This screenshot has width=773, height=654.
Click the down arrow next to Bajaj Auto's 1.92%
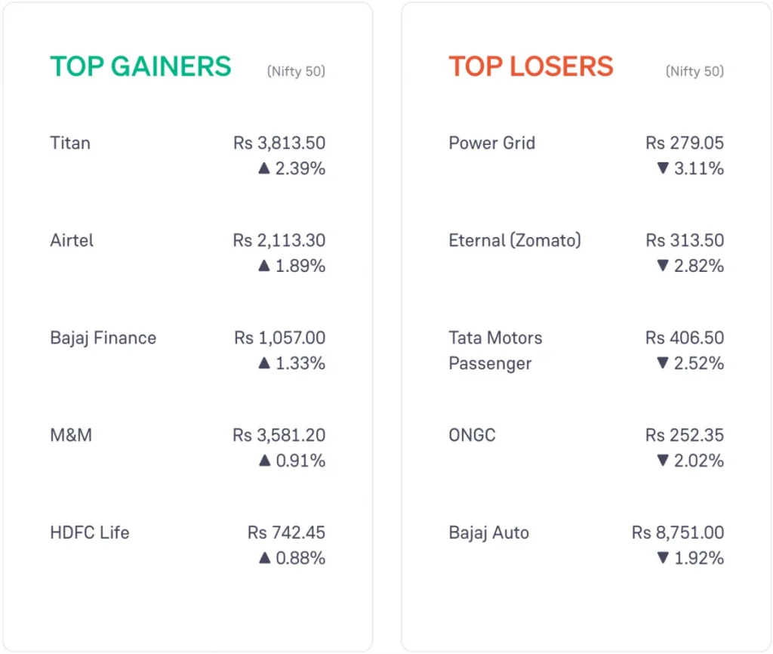click(663, 558)
